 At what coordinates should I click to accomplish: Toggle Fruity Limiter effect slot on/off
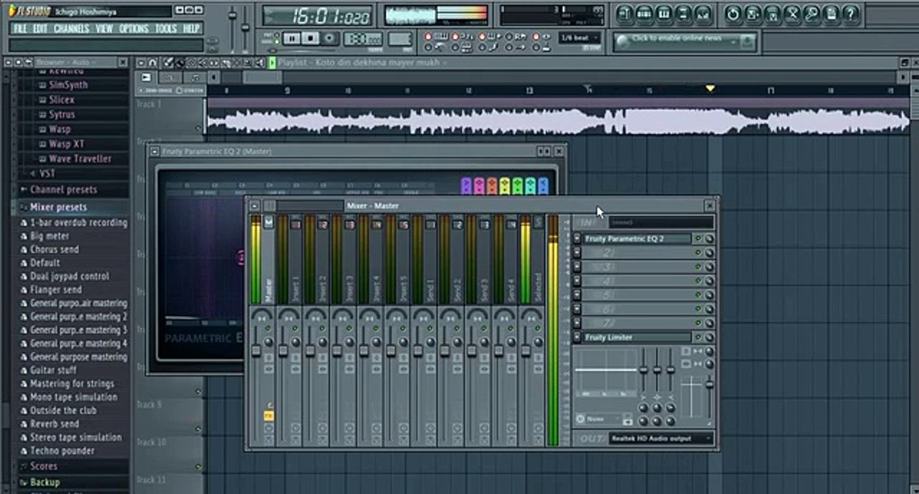point(698,338)
